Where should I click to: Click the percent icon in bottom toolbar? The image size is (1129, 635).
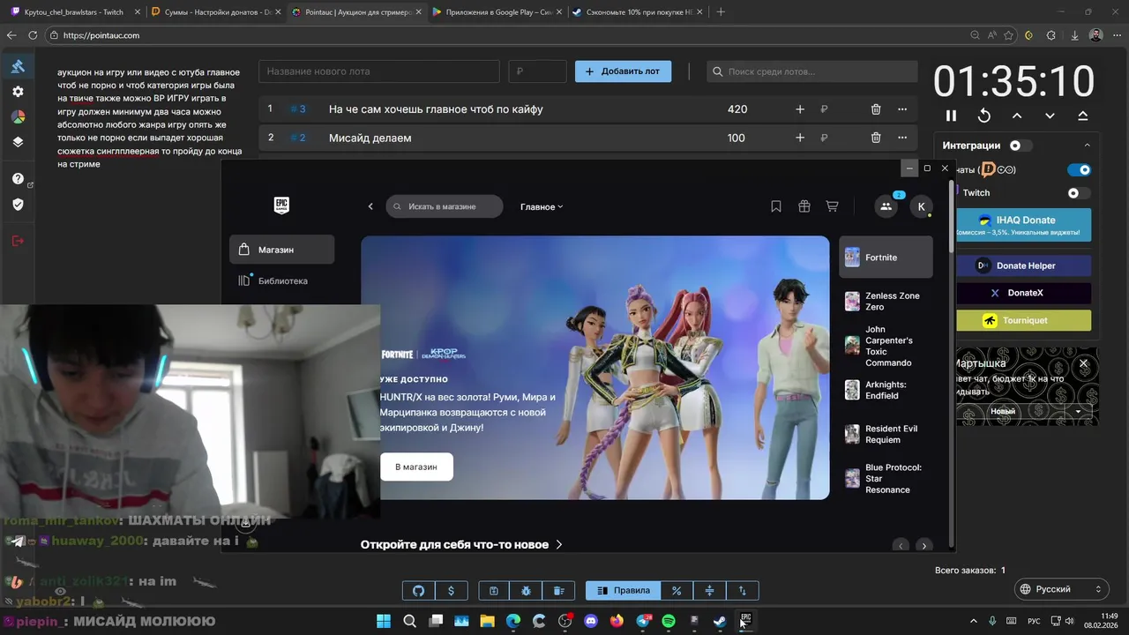click(x=677, y=591)
